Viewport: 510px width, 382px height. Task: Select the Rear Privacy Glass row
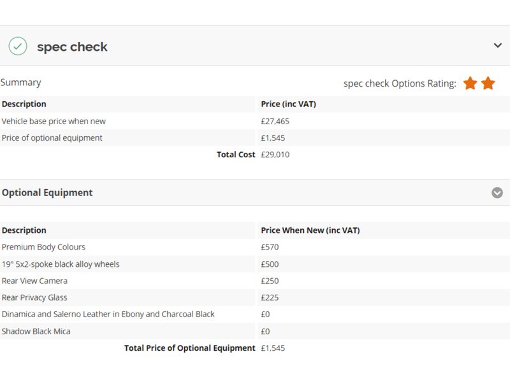34,297
